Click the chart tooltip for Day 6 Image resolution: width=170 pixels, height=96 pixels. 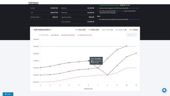(x=96, y=61)
